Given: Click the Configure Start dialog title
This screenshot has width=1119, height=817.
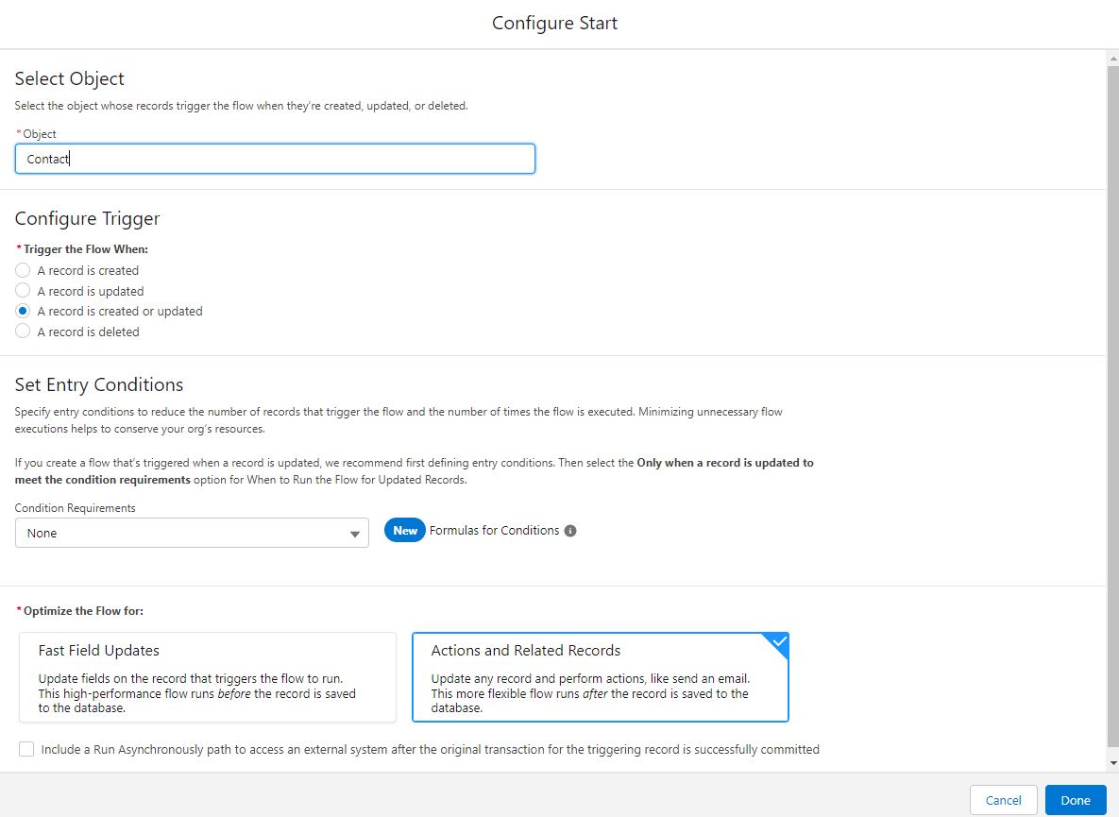Looking at the screenshot, I should [x=555, y=23].
